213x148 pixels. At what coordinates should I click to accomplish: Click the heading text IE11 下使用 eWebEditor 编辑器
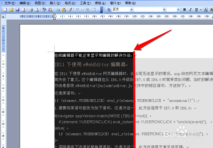pyautogui.click(x=90, y=64)
